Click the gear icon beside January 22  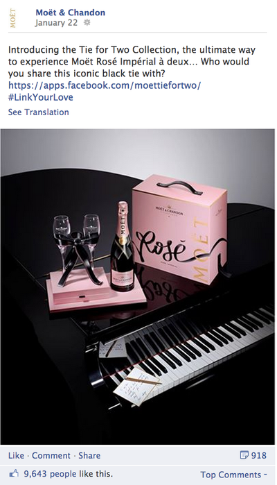coord(87,23)
